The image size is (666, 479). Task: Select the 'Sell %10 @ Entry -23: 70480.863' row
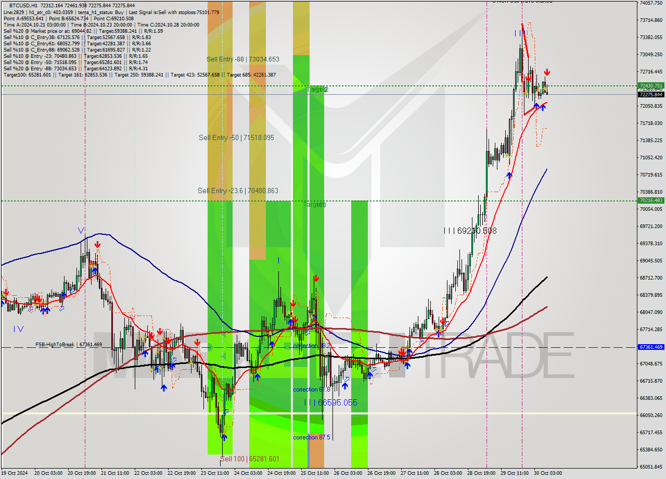pos(75,56)
